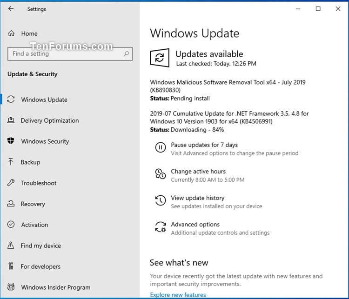Click the Activation checkmark icon
This screenshot has height=299, width=349.
(11, 224)
